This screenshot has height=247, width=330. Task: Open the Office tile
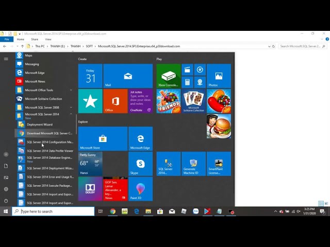115,101
